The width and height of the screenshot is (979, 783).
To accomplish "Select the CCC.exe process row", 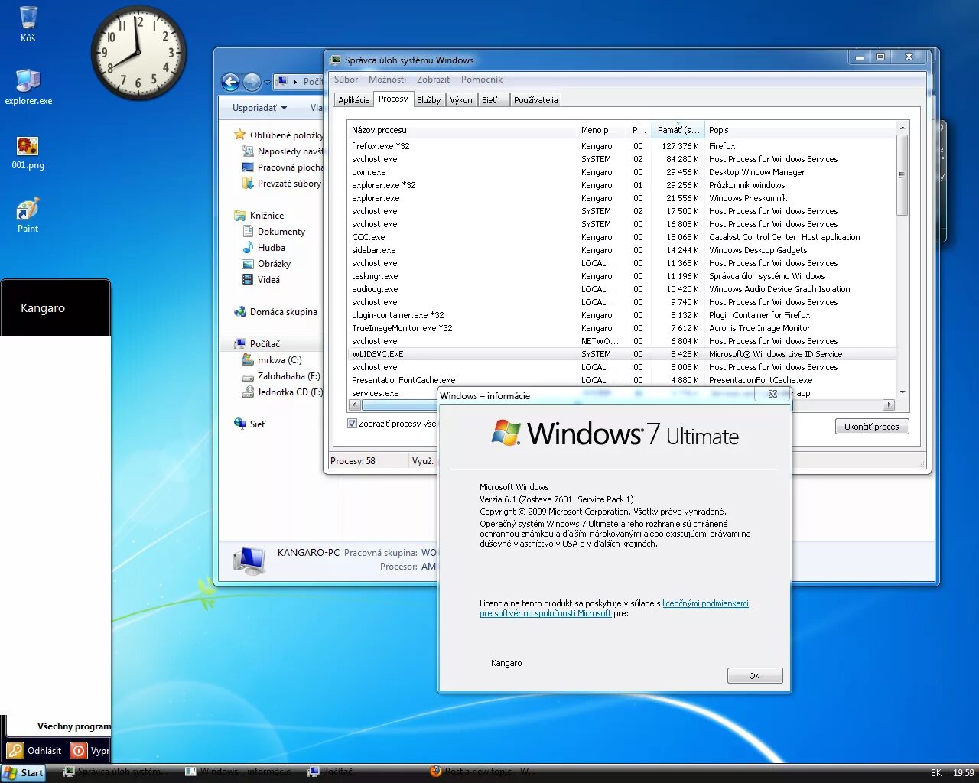I will (x=621, y=237).
